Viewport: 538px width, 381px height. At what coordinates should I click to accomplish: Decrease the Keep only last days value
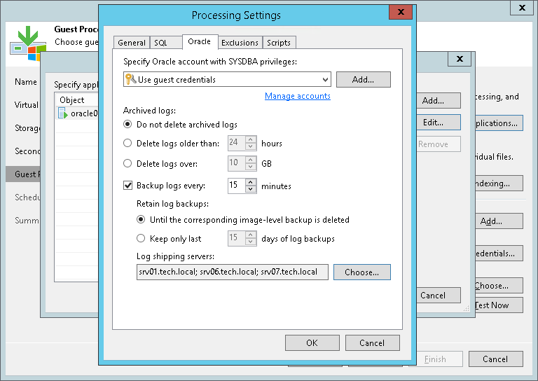(x=251, y=242)
